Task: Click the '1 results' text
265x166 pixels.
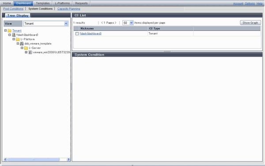Action: click(79, 23)
